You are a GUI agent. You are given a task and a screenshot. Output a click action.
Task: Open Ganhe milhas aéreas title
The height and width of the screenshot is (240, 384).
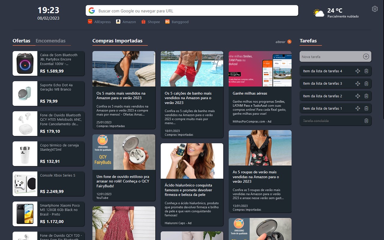click(250, 93)
